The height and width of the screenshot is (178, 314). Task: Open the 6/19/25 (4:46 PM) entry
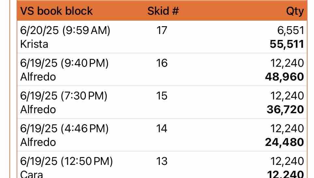64,128
